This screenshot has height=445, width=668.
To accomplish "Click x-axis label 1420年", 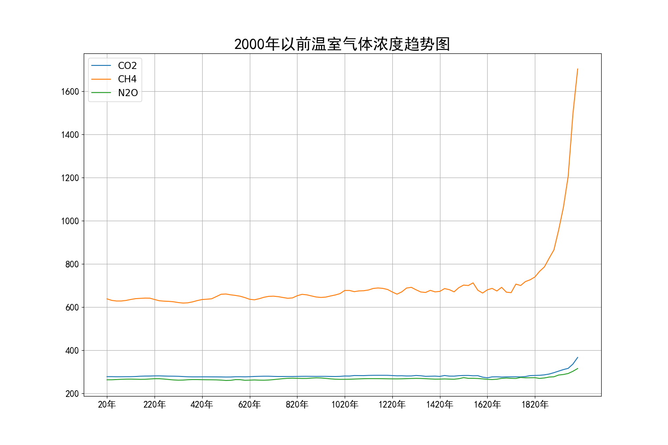I will coord(440,405).
